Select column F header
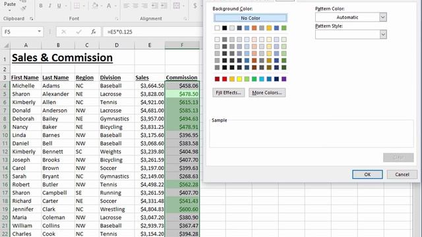 point(182,45)
